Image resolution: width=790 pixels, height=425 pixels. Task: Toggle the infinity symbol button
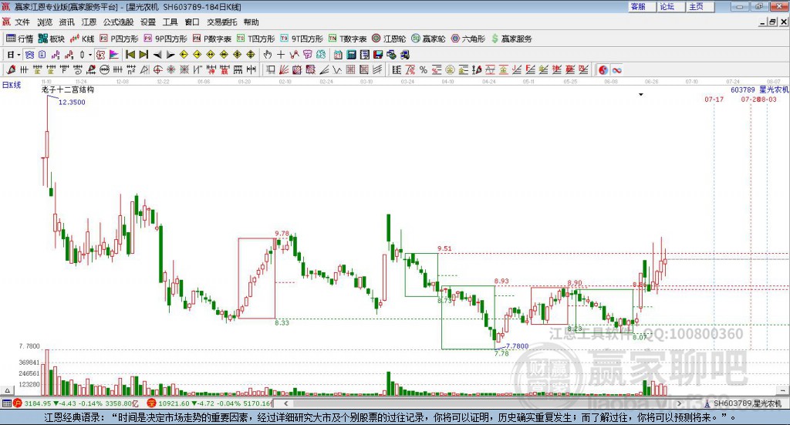[x=616, y=70]
